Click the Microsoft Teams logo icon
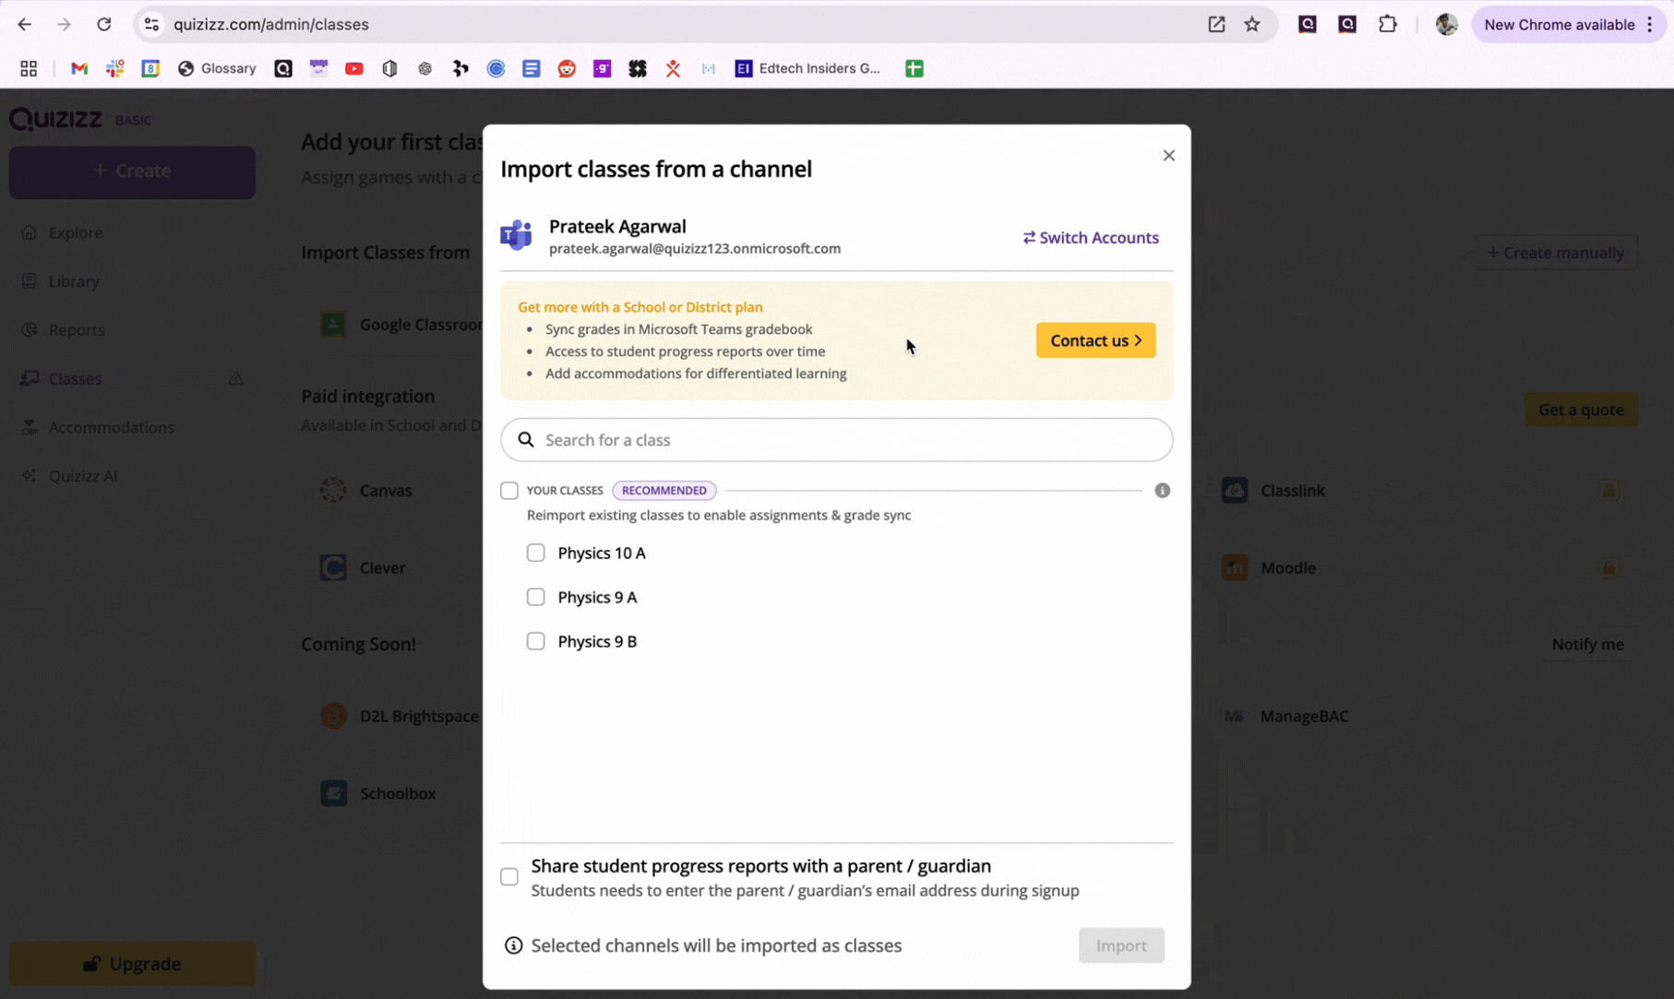This screenshot has width=1674, height=999. coord(517,235)
